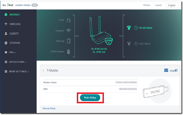Click the grid icon beside Applications
Image resolution: width=183 pixels, height=115 pixels.
[6, 62]
